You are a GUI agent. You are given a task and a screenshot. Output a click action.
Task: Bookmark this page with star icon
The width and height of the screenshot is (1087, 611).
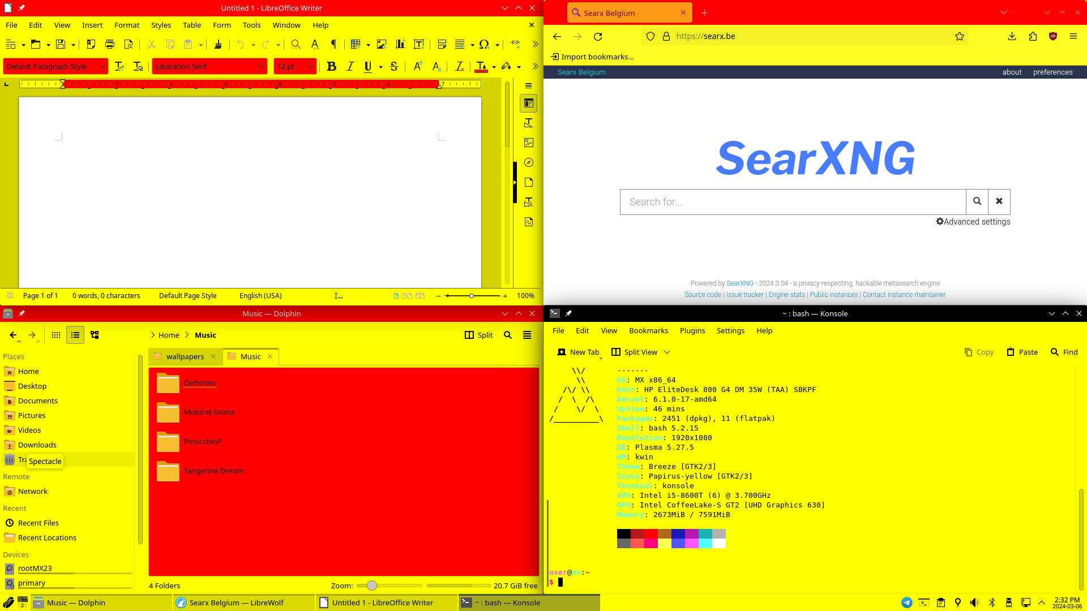click(x=960, y=36)
